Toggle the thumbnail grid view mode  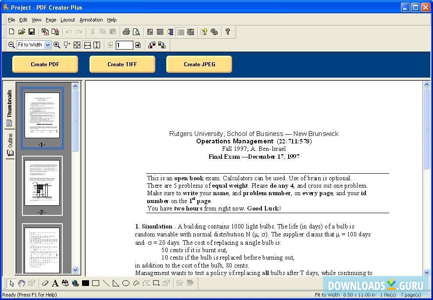pyautogui.click(x=160, y=32)
